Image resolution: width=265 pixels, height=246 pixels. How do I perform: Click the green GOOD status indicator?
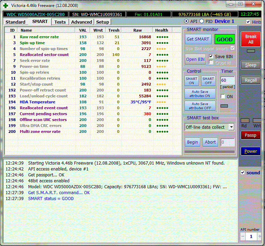tap(225, 39)
